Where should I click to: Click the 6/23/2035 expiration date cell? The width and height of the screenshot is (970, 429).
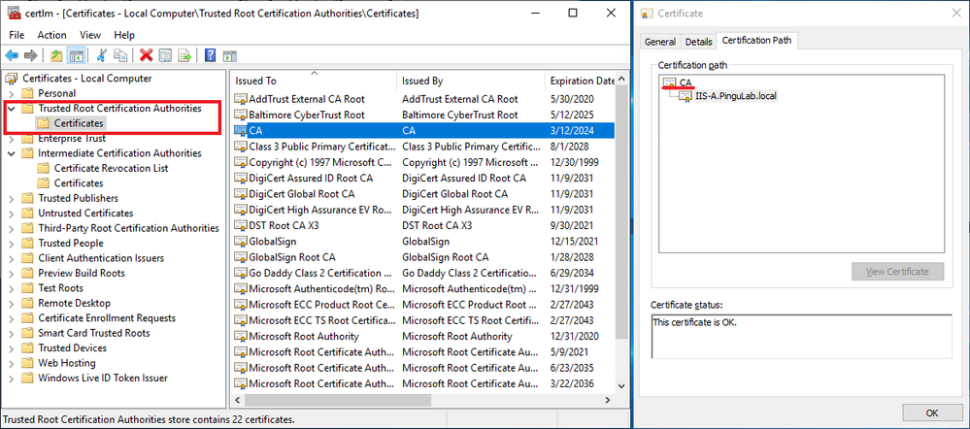pos(572,368)
